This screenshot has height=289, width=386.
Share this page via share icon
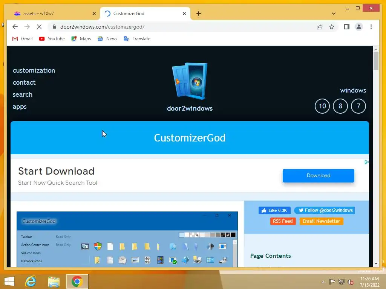coord(320,27)
